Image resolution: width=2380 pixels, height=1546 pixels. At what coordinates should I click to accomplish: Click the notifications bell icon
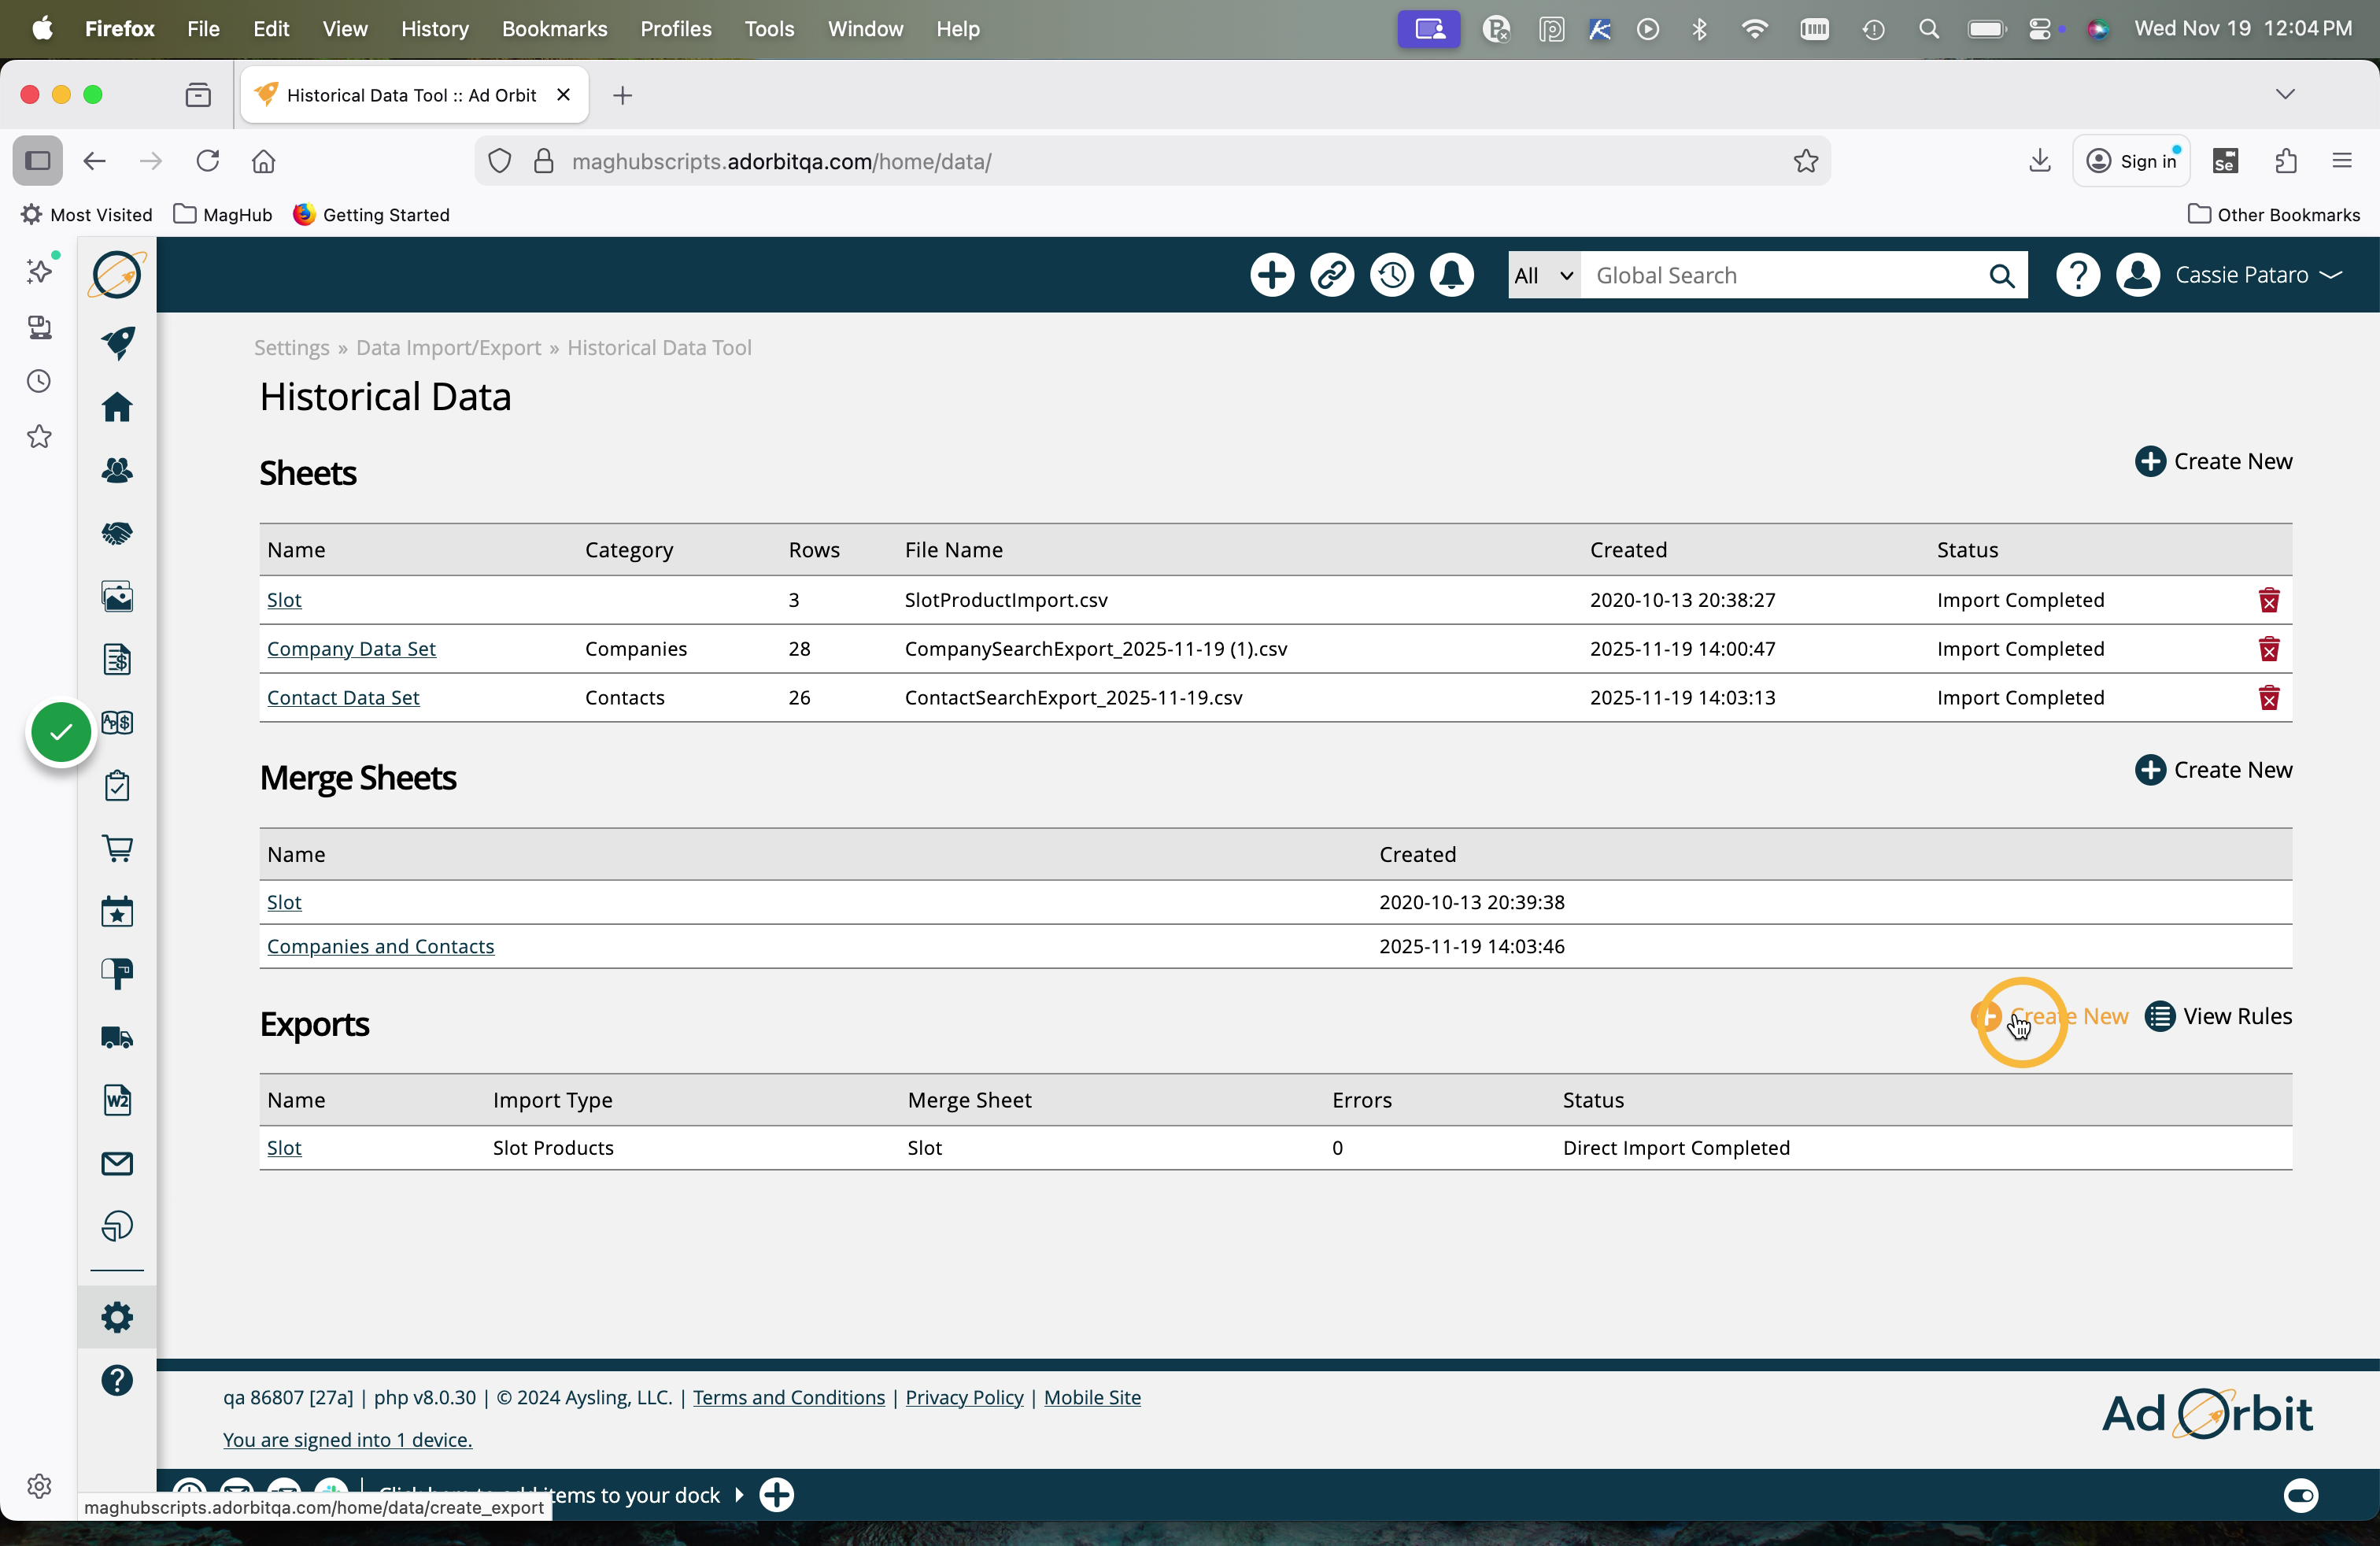(x=1451, y=275)
